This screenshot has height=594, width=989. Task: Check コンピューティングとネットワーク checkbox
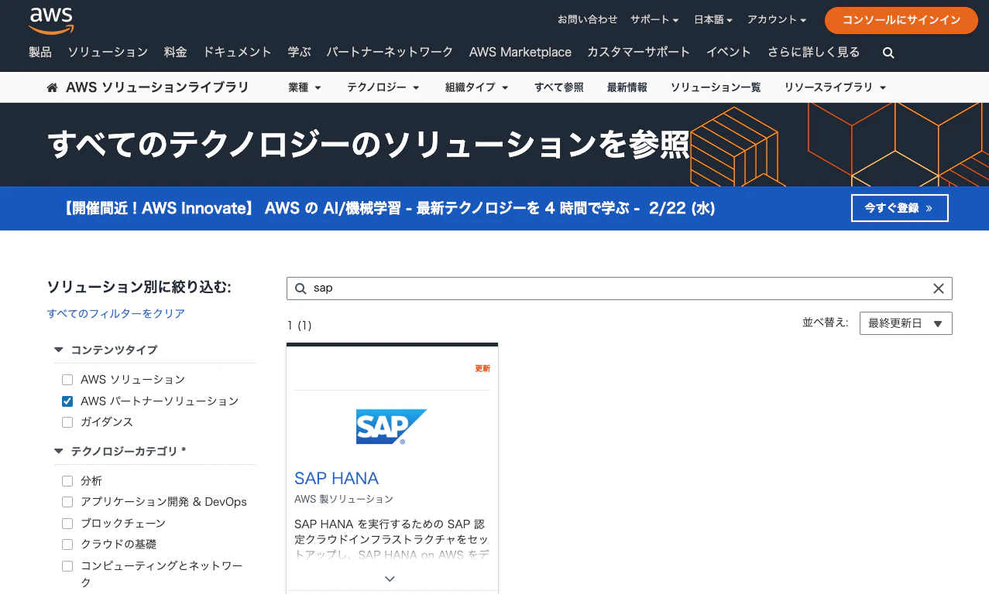[x=67, y=566]
